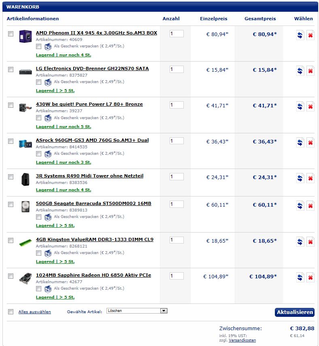Viewport: 319px width, 346px height.
Task: Delete the ASrock 960GM-GS3 item
Action: click(310, 143)
